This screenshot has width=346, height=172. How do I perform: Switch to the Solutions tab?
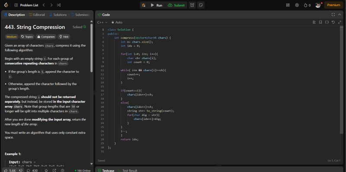[x=58, y=15]
